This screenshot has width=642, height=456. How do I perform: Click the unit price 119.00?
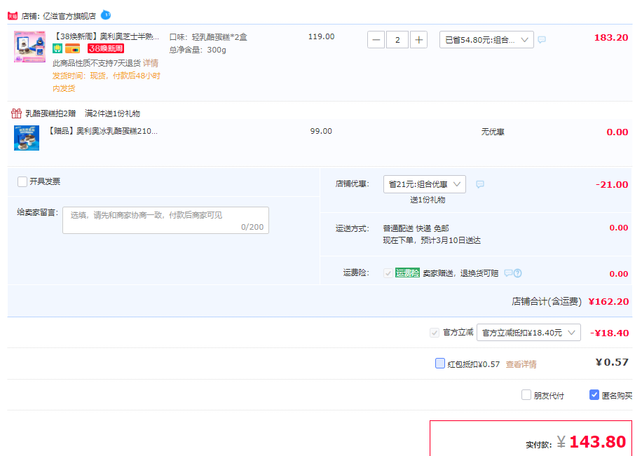[321, 36]
